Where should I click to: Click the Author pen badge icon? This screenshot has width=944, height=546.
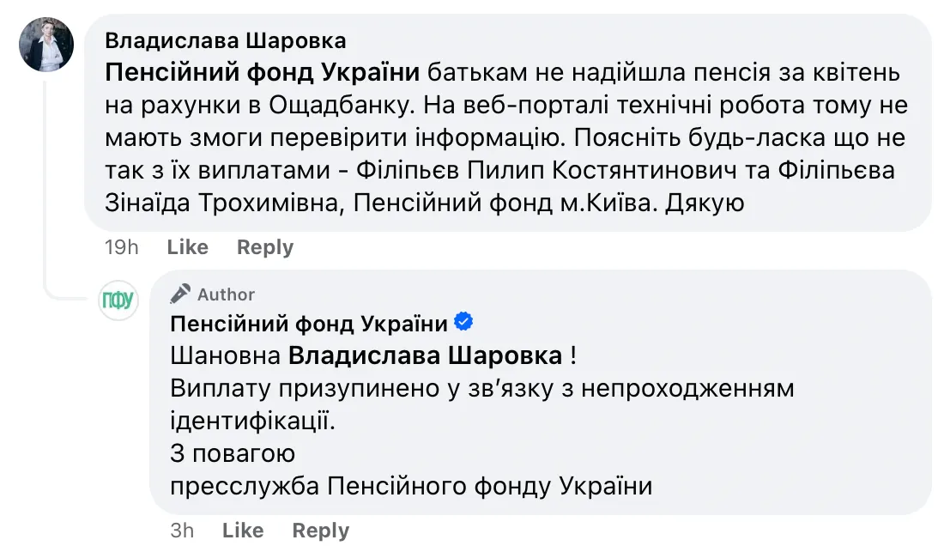tap(179, 294)
